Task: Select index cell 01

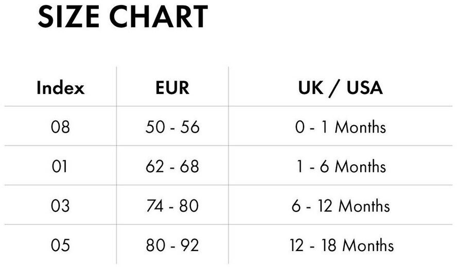Action: click(60, 166)
